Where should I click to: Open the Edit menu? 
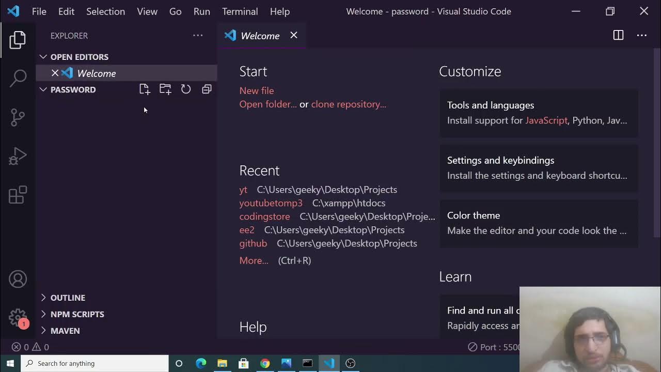click(66, 11)
